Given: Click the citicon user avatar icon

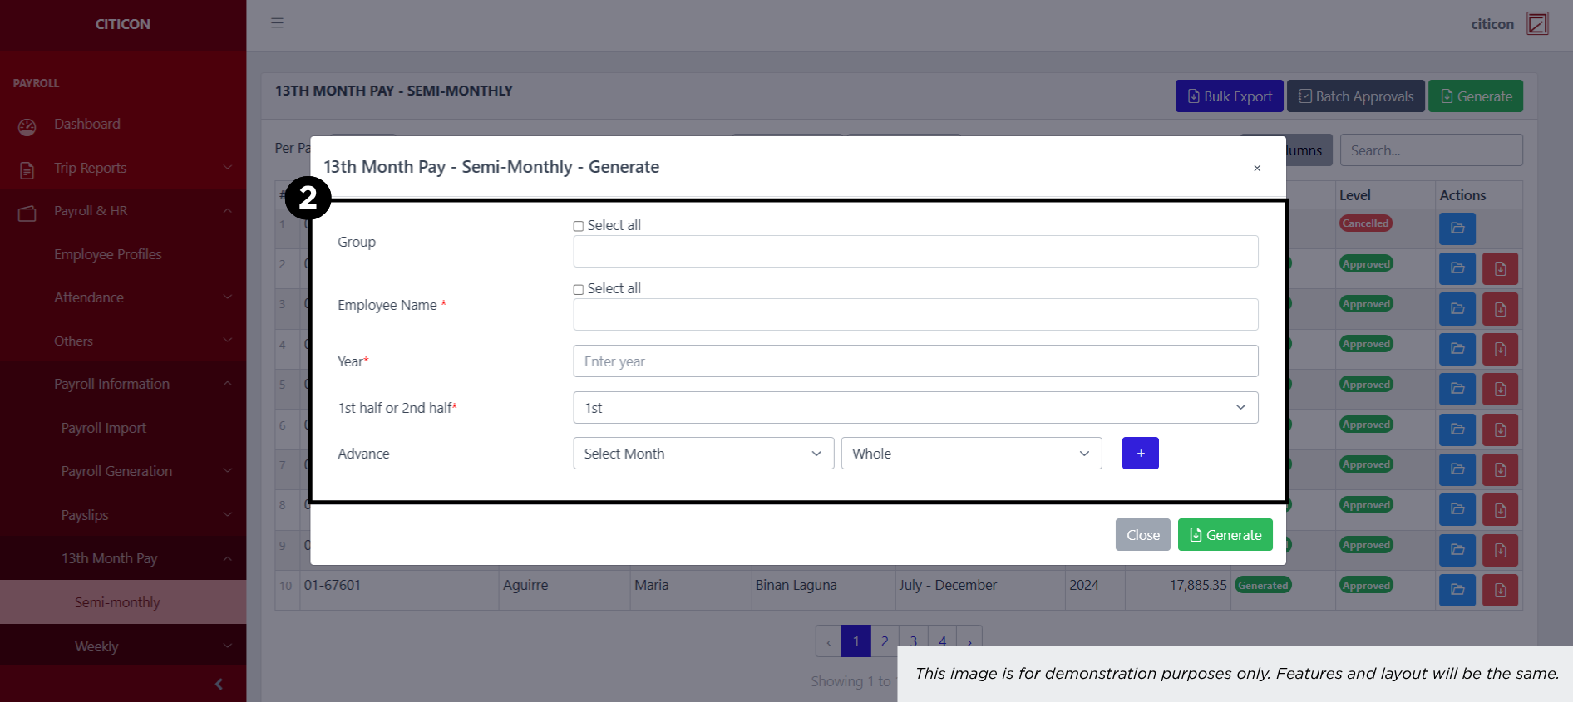Looking at the screenshot, I should click(1537, 23).
